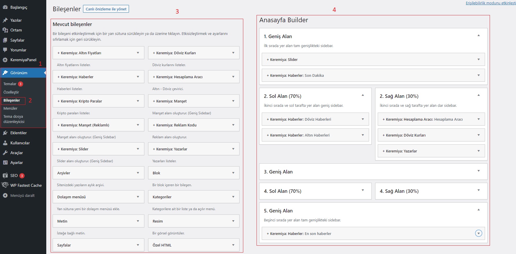Collapse the 2. Sağ Alan (30%) sidebar
516x254 pixels.
(x=479, y=95)
